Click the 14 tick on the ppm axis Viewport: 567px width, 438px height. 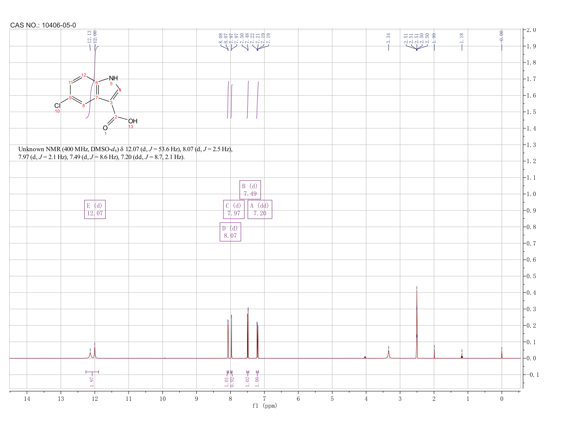[x=27, y=399]
